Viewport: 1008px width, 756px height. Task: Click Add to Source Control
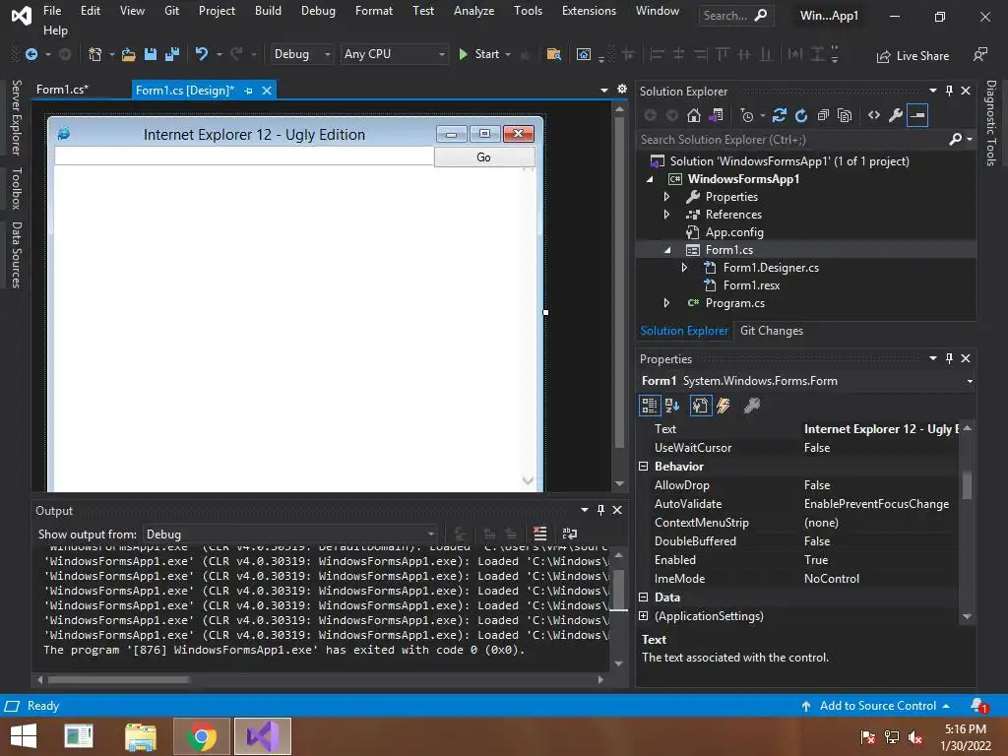[x=875, y=706]
